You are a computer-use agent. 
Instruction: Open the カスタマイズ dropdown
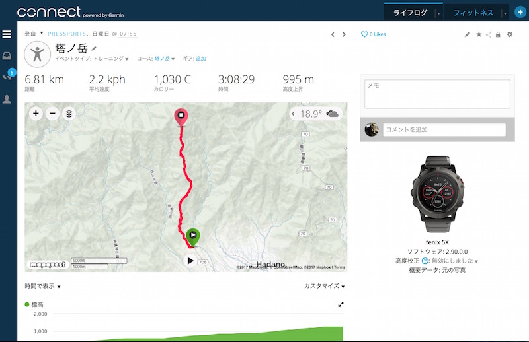click(x=324, y=286)
